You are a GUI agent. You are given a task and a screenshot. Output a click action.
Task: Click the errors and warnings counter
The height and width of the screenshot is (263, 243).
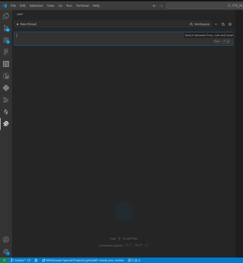click(x=134, y=260)
